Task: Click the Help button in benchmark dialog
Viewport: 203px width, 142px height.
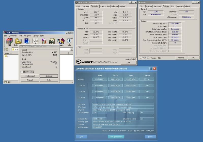Action: (49, 80)
